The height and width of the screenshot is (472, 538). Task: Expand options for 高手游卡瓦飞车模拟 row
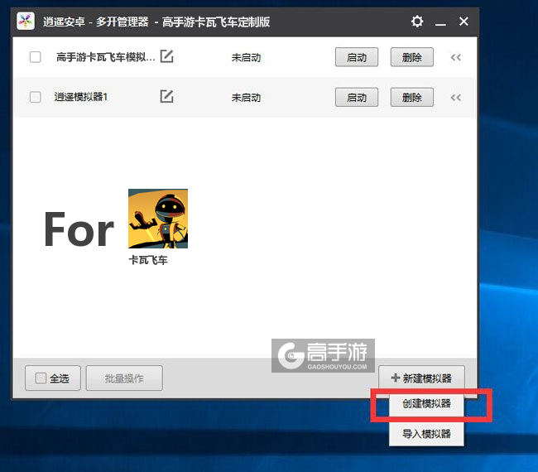(x=456, y=57)
